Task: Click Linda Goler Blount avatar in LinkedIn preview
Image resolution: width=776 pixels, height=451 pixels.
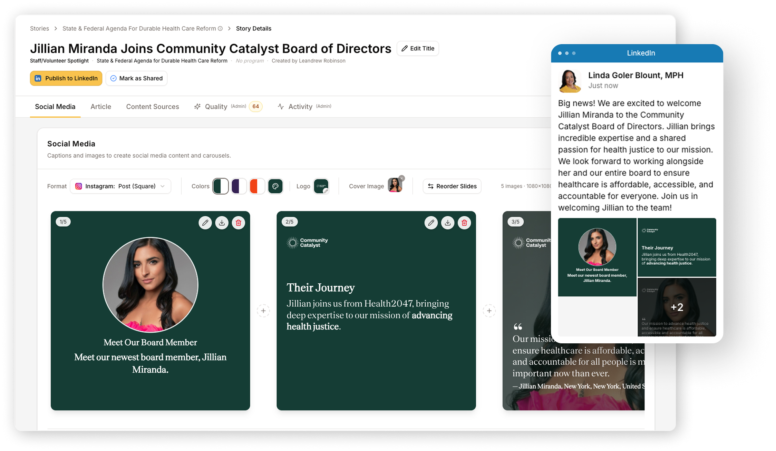Action: pyautogui.click(x=570, y=81)
